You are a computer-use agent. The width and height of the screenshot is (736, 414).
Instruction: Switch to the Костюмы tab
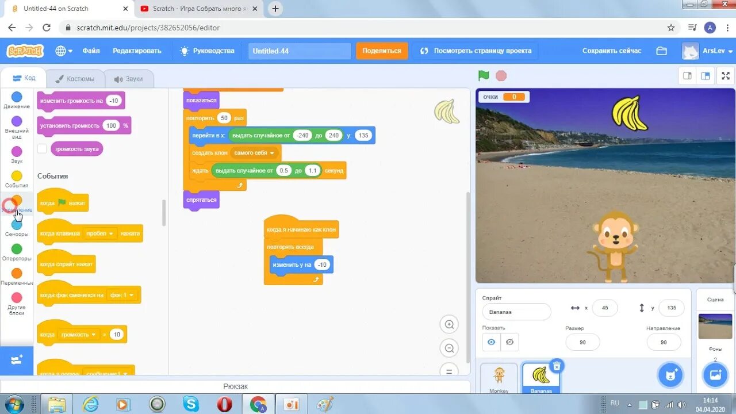click(x=76, y=78)
